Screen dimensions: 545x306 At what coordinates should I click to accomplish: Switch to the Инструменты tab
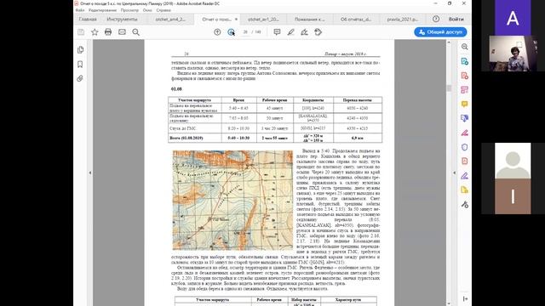[x=122, y=19]
